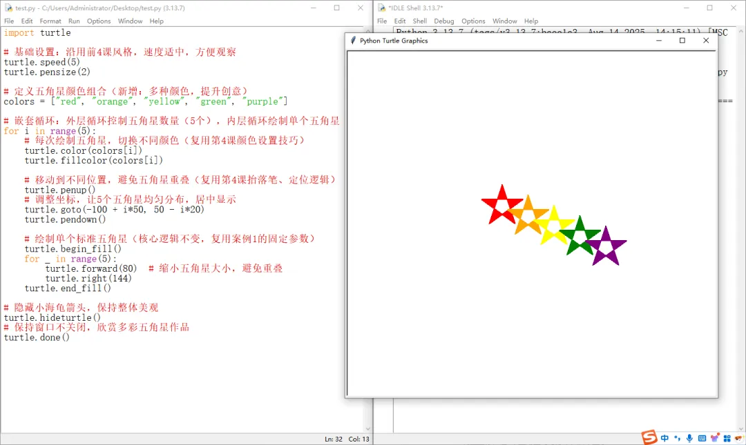Click the colors list definition line
746x445 pixels.
(146, 101)
